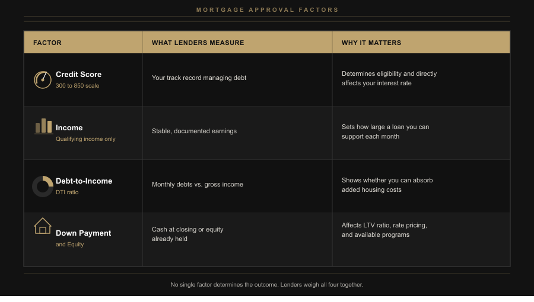Click the 'DTI ratio' subtitle
This screenshot has height=302, width=534.
(67, 192)
